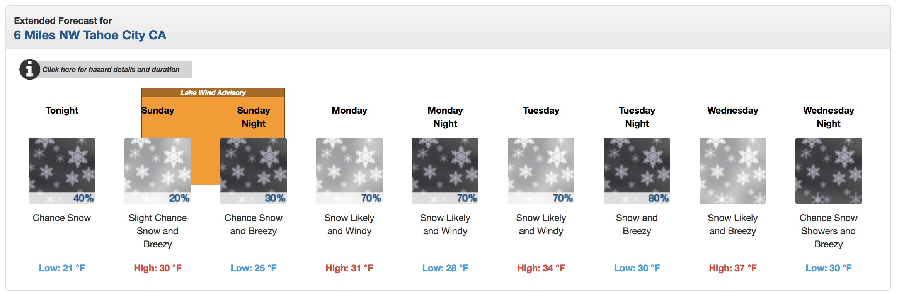The image size is (899, 293).
Task: Click Monday Night's snow icon
Action: (x=445, y=171)
